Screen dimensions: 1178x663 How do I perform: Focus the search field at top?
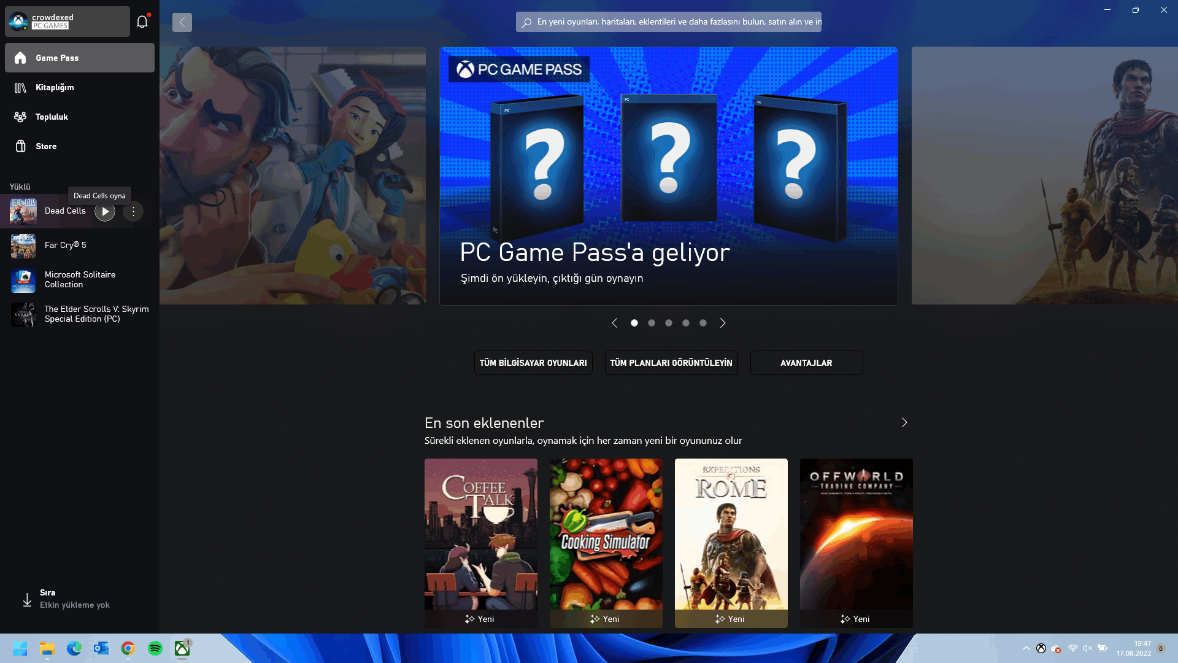click(669, 21)
